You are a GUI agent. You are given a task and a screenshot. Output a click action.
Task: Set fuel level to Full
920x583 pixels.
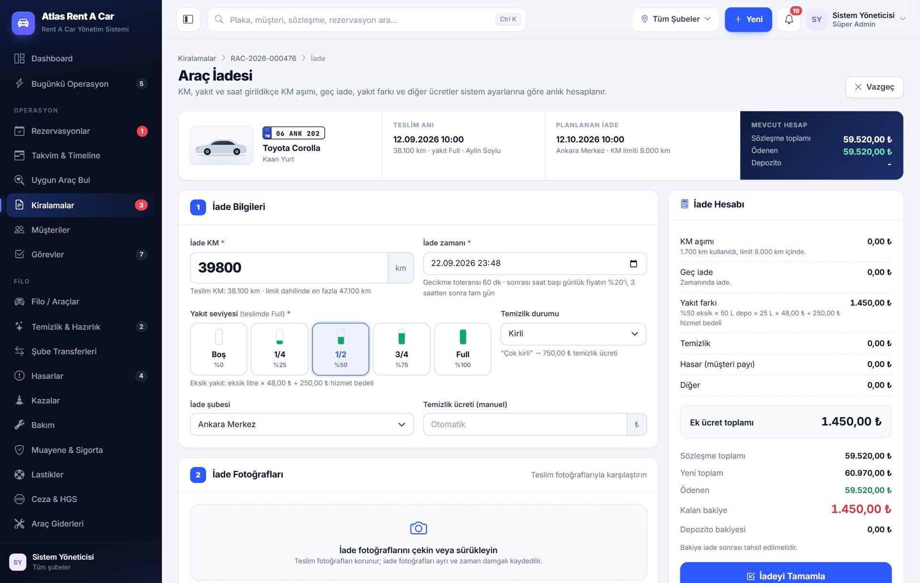[x=462, y=349]
